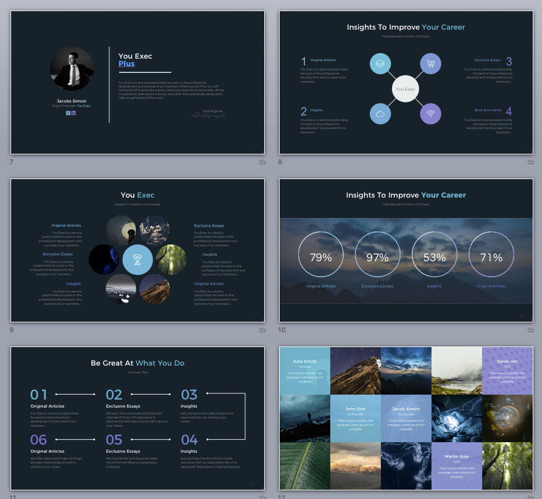The height and width of the screenshot is (499, 542).
Task: Click 'Exclusive Essays' label under 97% circle
Action: (377, 286)
